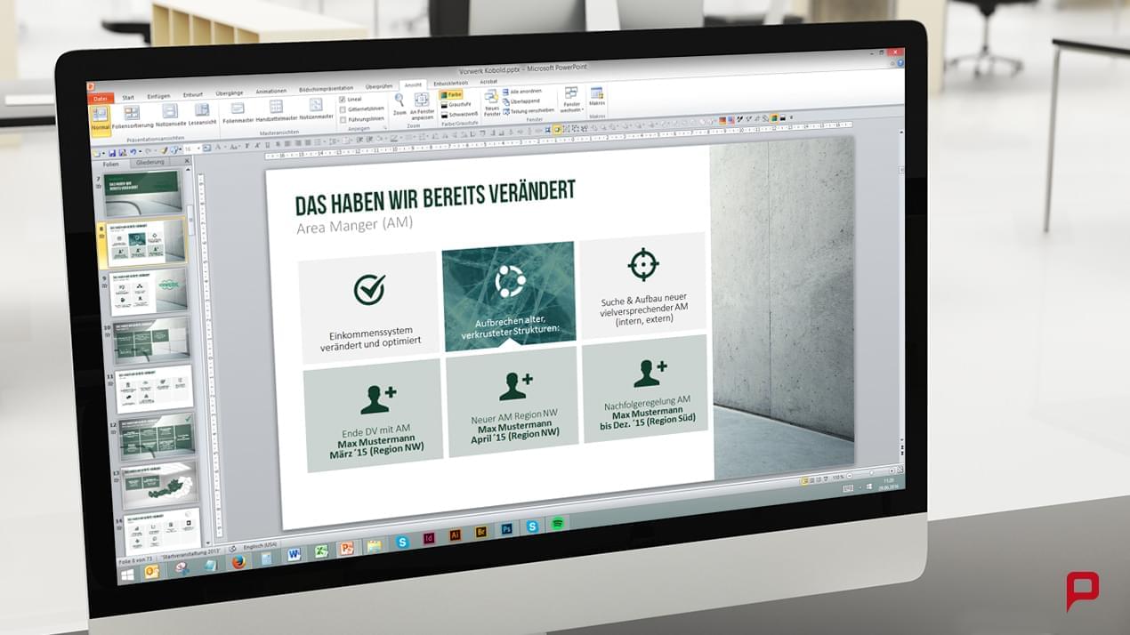
Task: Click the Leseansicht view icon
Action: pyautogui.click(x=202, y=110)
